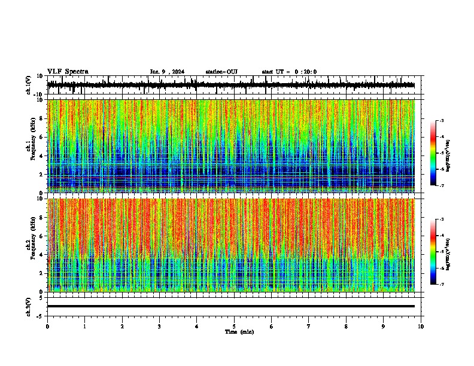
Task: Click time-axis tick label '8'
Action: 346,327
